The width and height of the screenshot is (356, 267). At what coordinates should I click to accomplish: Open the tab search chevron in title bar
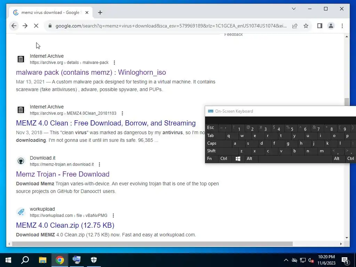pyautogui.click(x=293, y=9)
